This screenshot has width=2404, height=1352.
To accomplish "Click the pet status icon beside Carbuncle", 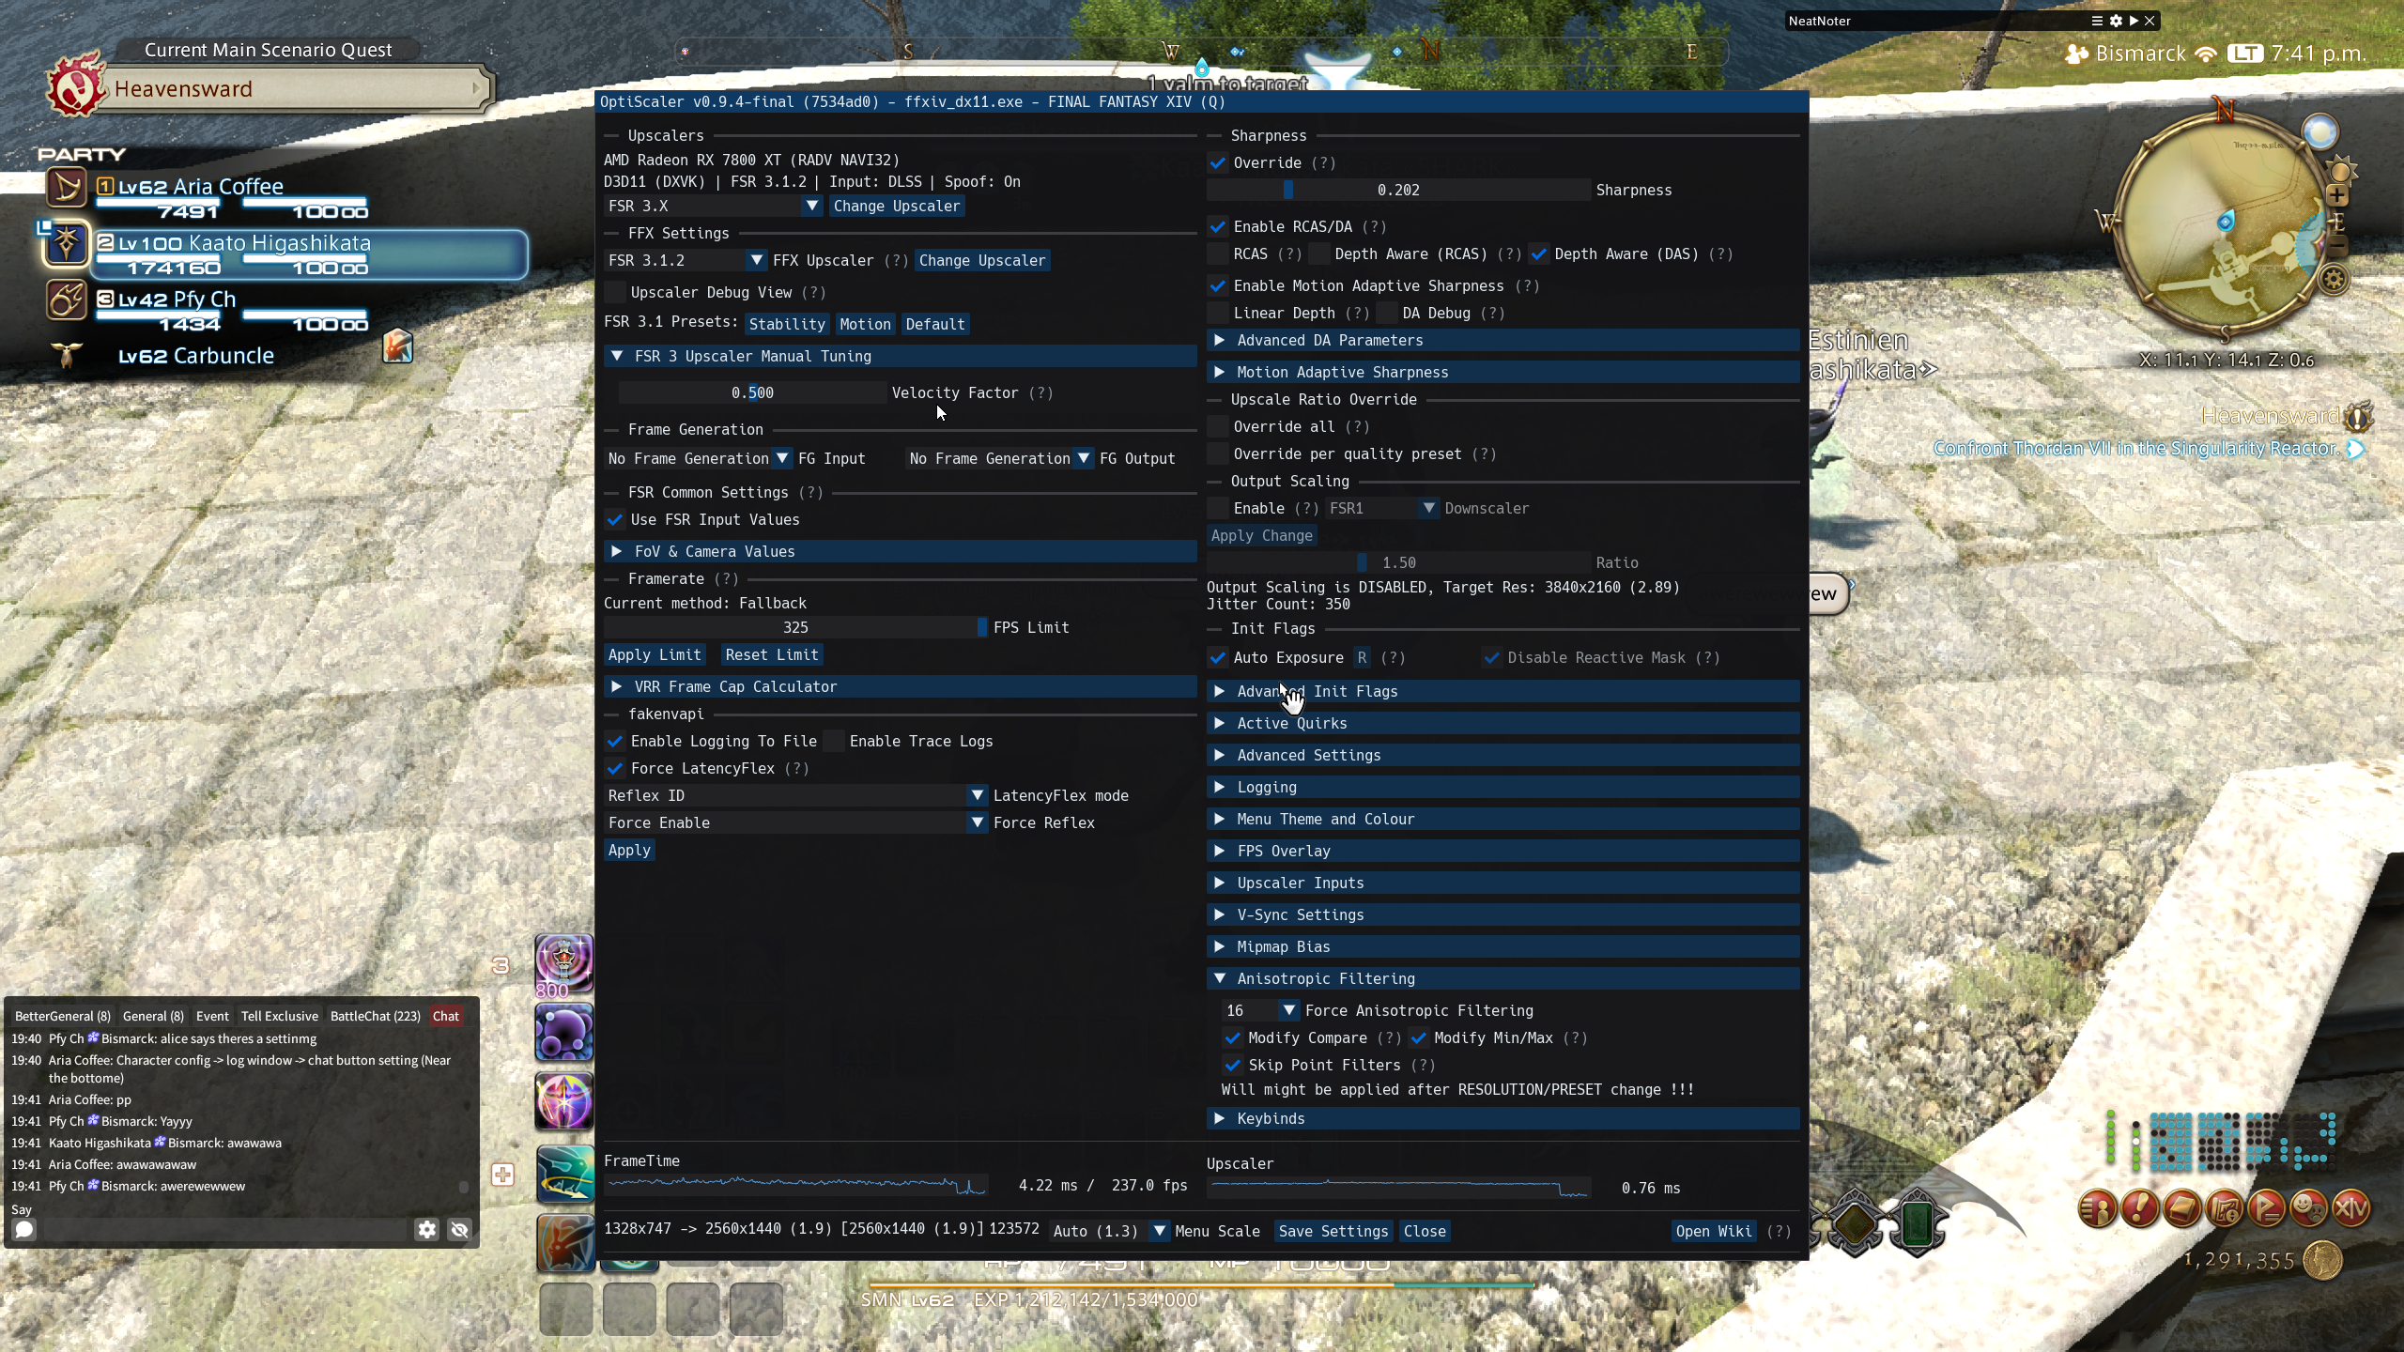I will [397, 346].
